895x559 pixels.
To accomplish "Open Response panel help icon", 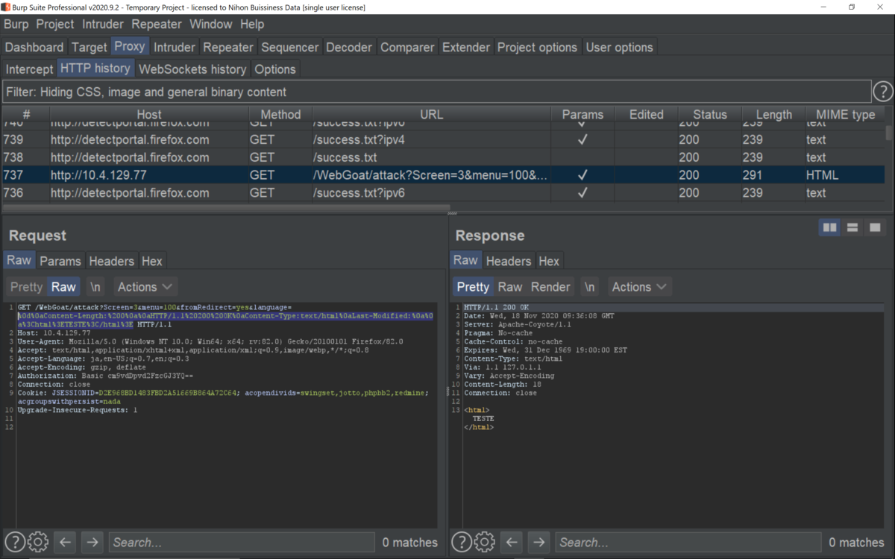I will (x=462, y=542).
